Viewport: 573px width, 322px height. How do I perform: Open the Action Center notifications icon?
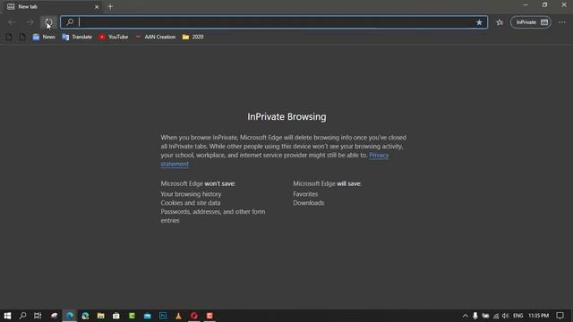[x=560, y=316]
